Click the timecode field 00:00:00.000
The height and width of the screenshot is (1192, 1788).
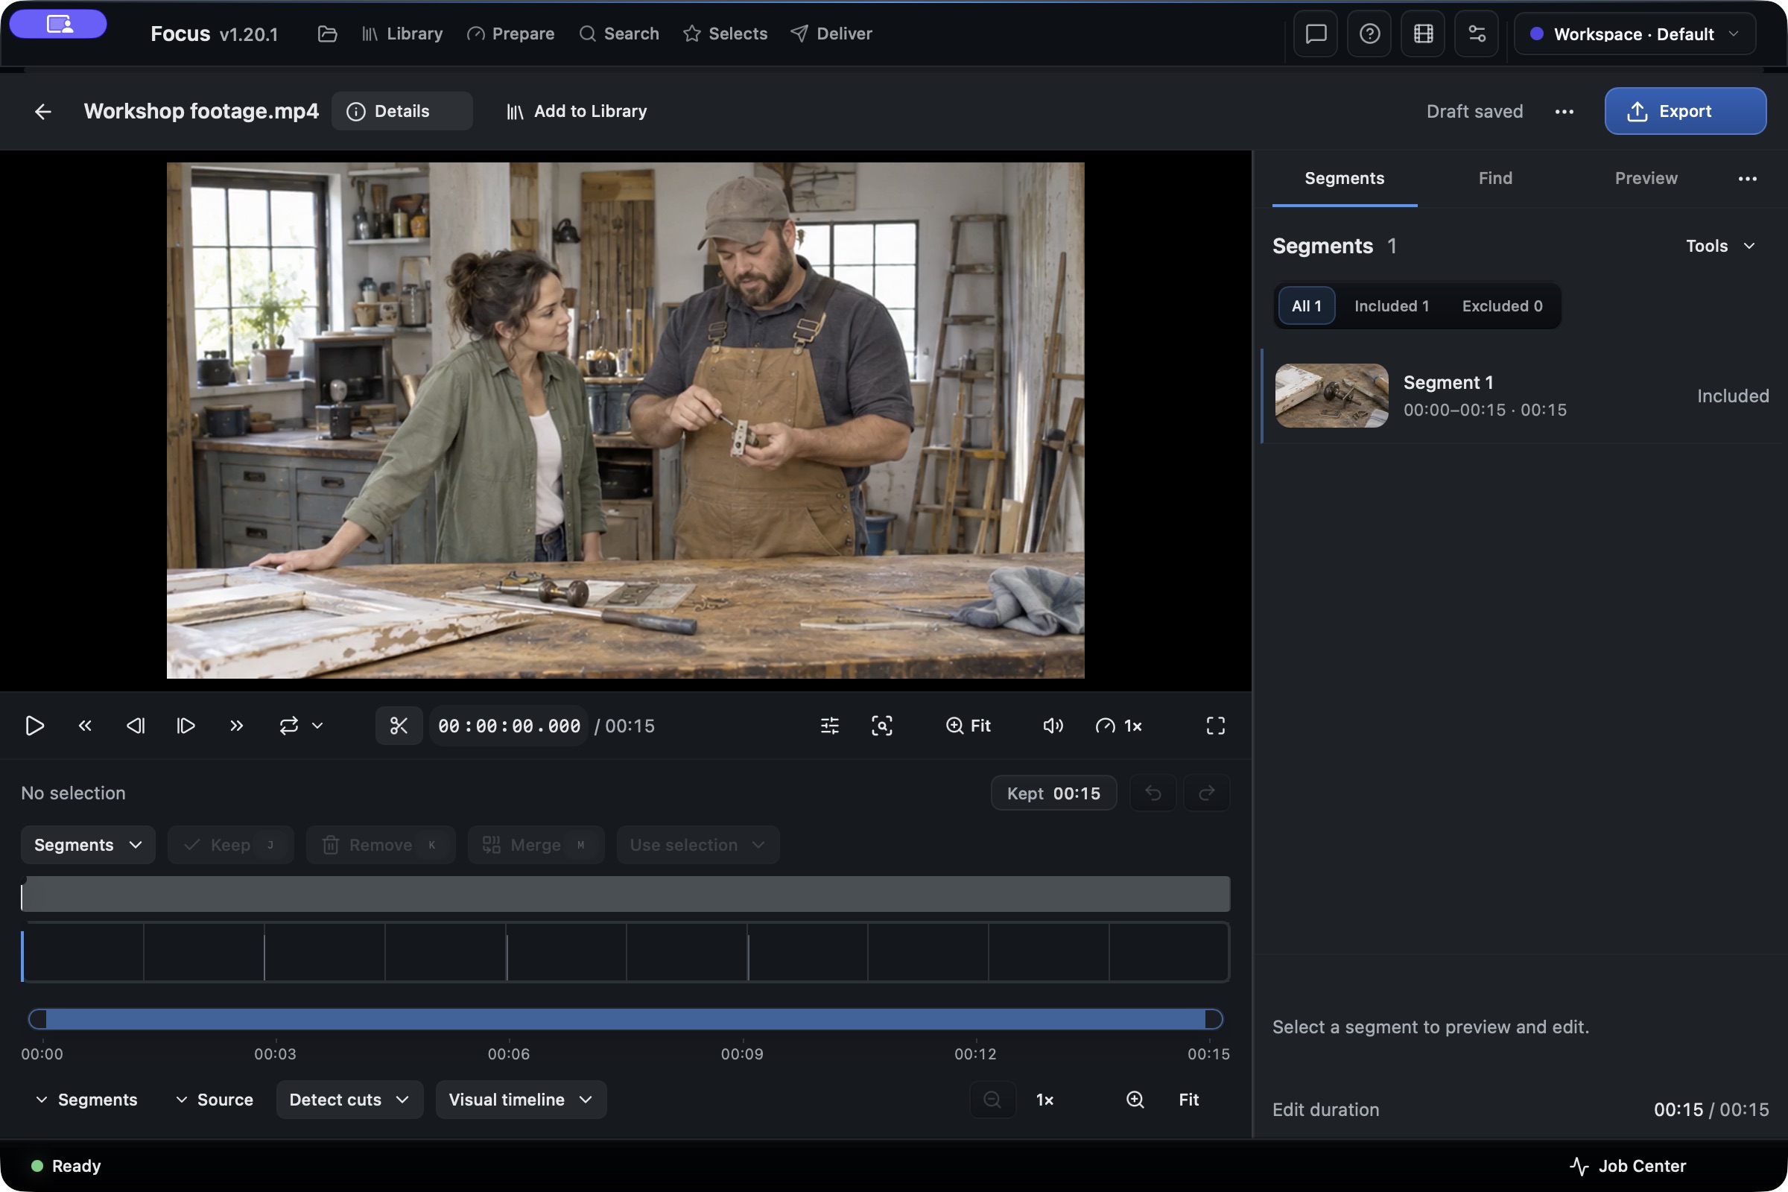(x=509, y=726)
